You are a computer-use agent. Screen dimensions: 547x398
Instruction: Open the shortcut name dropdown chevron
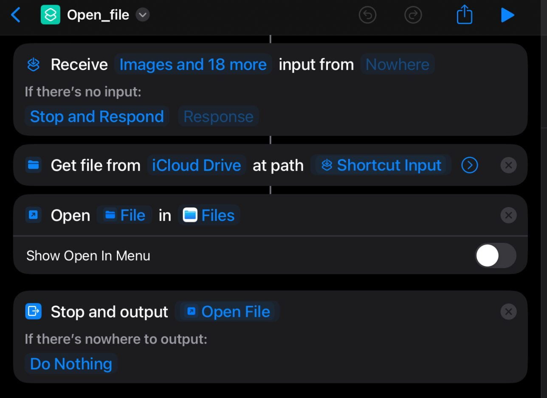[x=143, y=14]
